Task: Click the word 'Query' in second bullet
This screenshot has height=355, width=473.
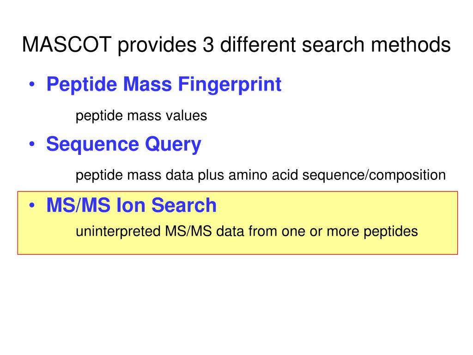Action: point(173,145)
